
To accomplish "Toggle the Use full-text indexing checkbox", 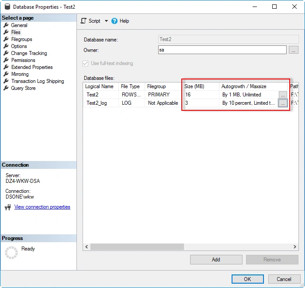I will click(85, 63).
